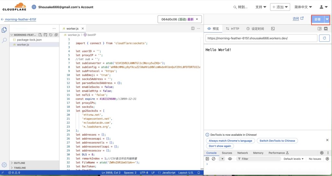This screenshot has height=176, width=332.
Task: Open the Deploy button dropdown arrow
Action: click(327, 19)
